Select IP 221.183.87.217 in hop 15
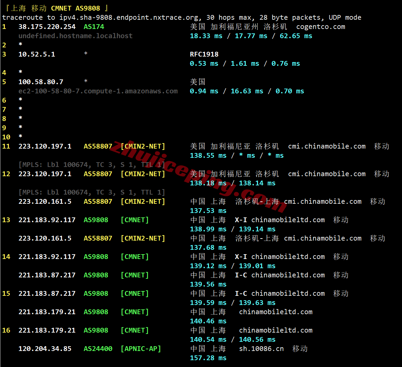402x367 pixels. (47, 294)
